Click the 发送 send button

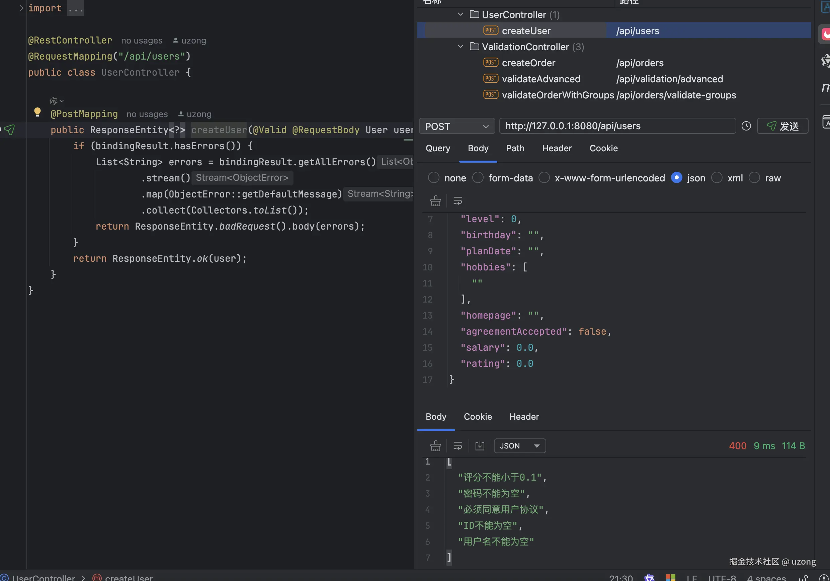click(782, 126)
